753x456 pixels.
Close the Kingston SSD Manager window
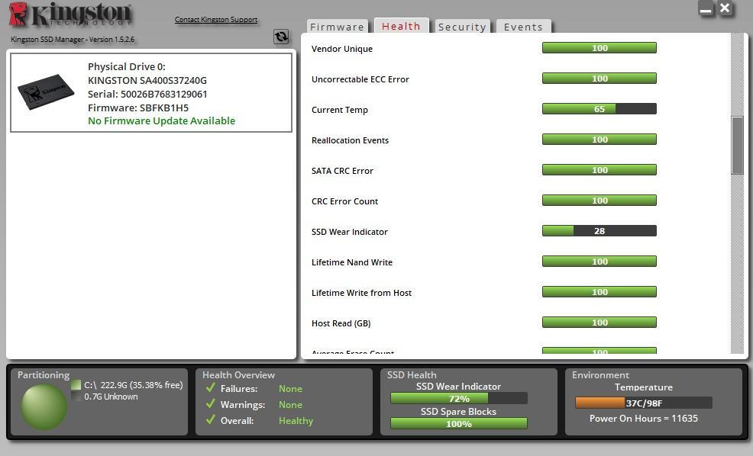pos(725,8)
